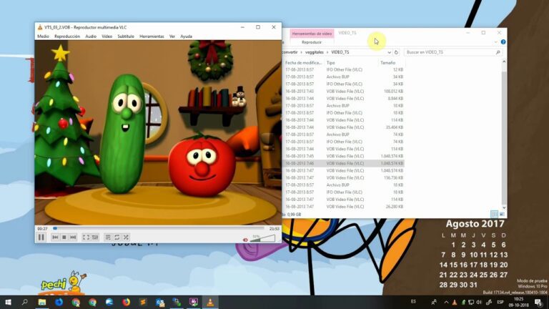The height and width of the screenshot is (309, 549).
Task: Pause playback in VLC
Action: pyautogui.click(x=41, y=237)
